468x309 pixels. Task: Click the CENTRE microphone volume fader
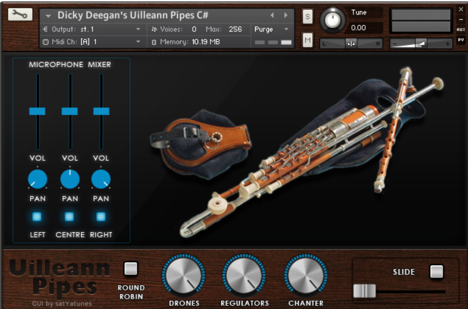69,111
